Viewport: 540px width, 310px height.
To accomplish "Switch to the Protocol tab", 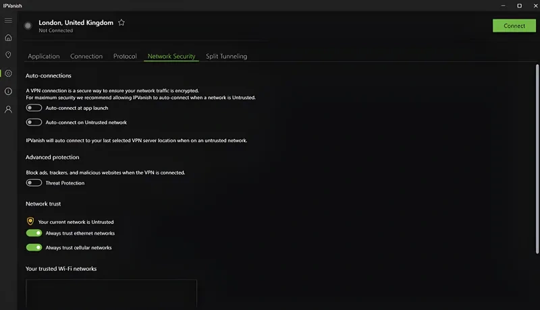I will pyautogui.click(x=125, y=56).
